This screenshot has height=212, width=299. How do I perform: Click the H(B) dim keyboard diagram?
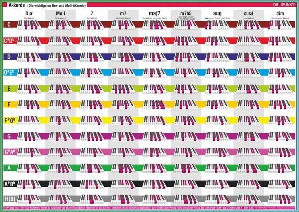pyautogui.click(x=280, y=199)
